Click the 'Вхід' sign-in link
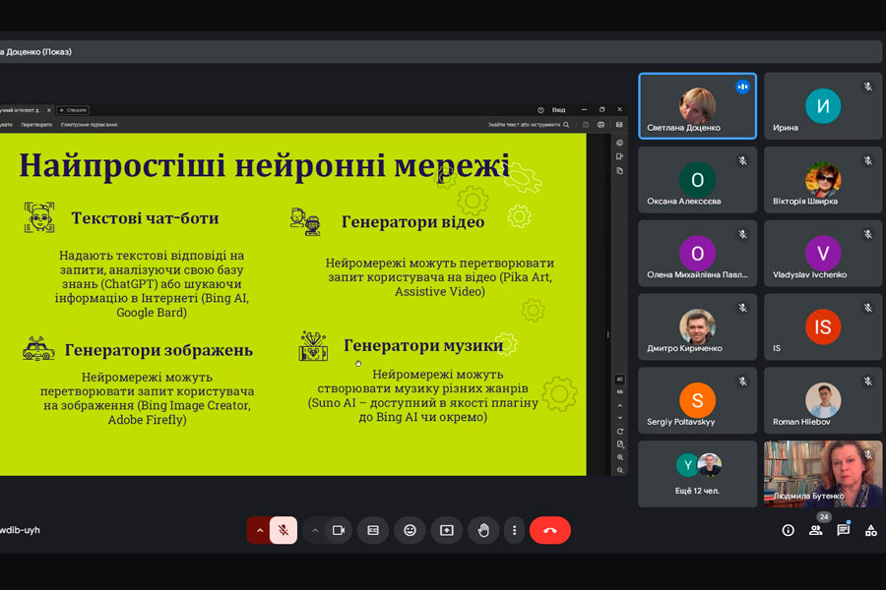886x590 pixels. 559,110
